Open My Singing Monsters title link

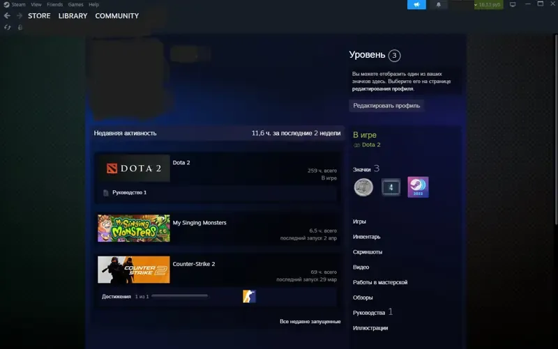pos(199,222)
